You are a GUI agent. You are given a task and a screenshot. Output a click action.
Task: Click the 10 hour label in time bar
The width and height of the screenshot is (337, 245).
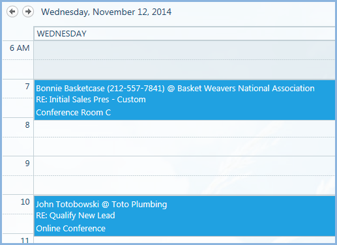25,202
